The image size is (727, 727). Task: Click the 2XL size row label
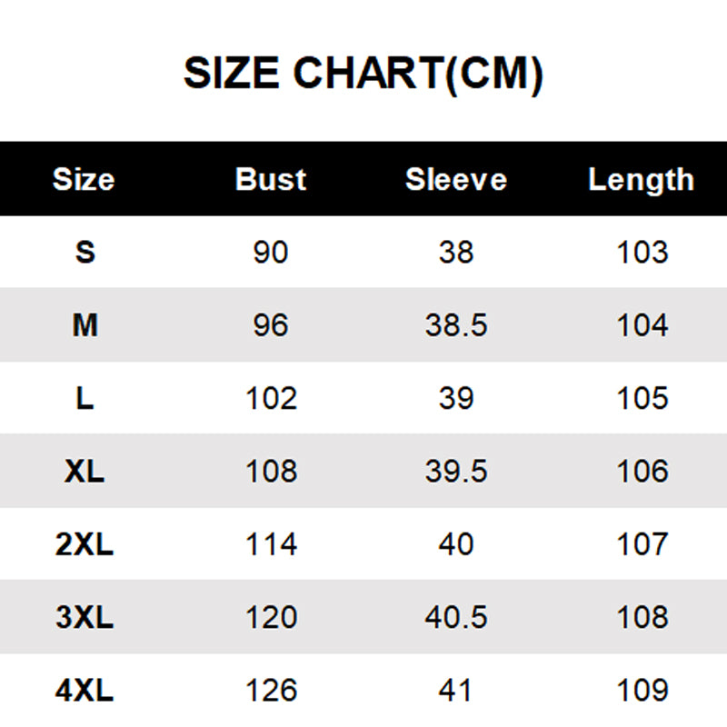85,544
